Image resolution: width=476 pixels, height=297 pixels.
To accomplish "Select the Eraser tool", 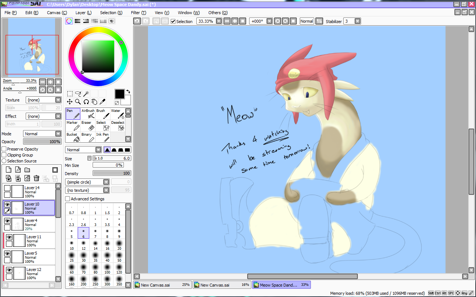I will pyautogui.click(x=88, y=126).
